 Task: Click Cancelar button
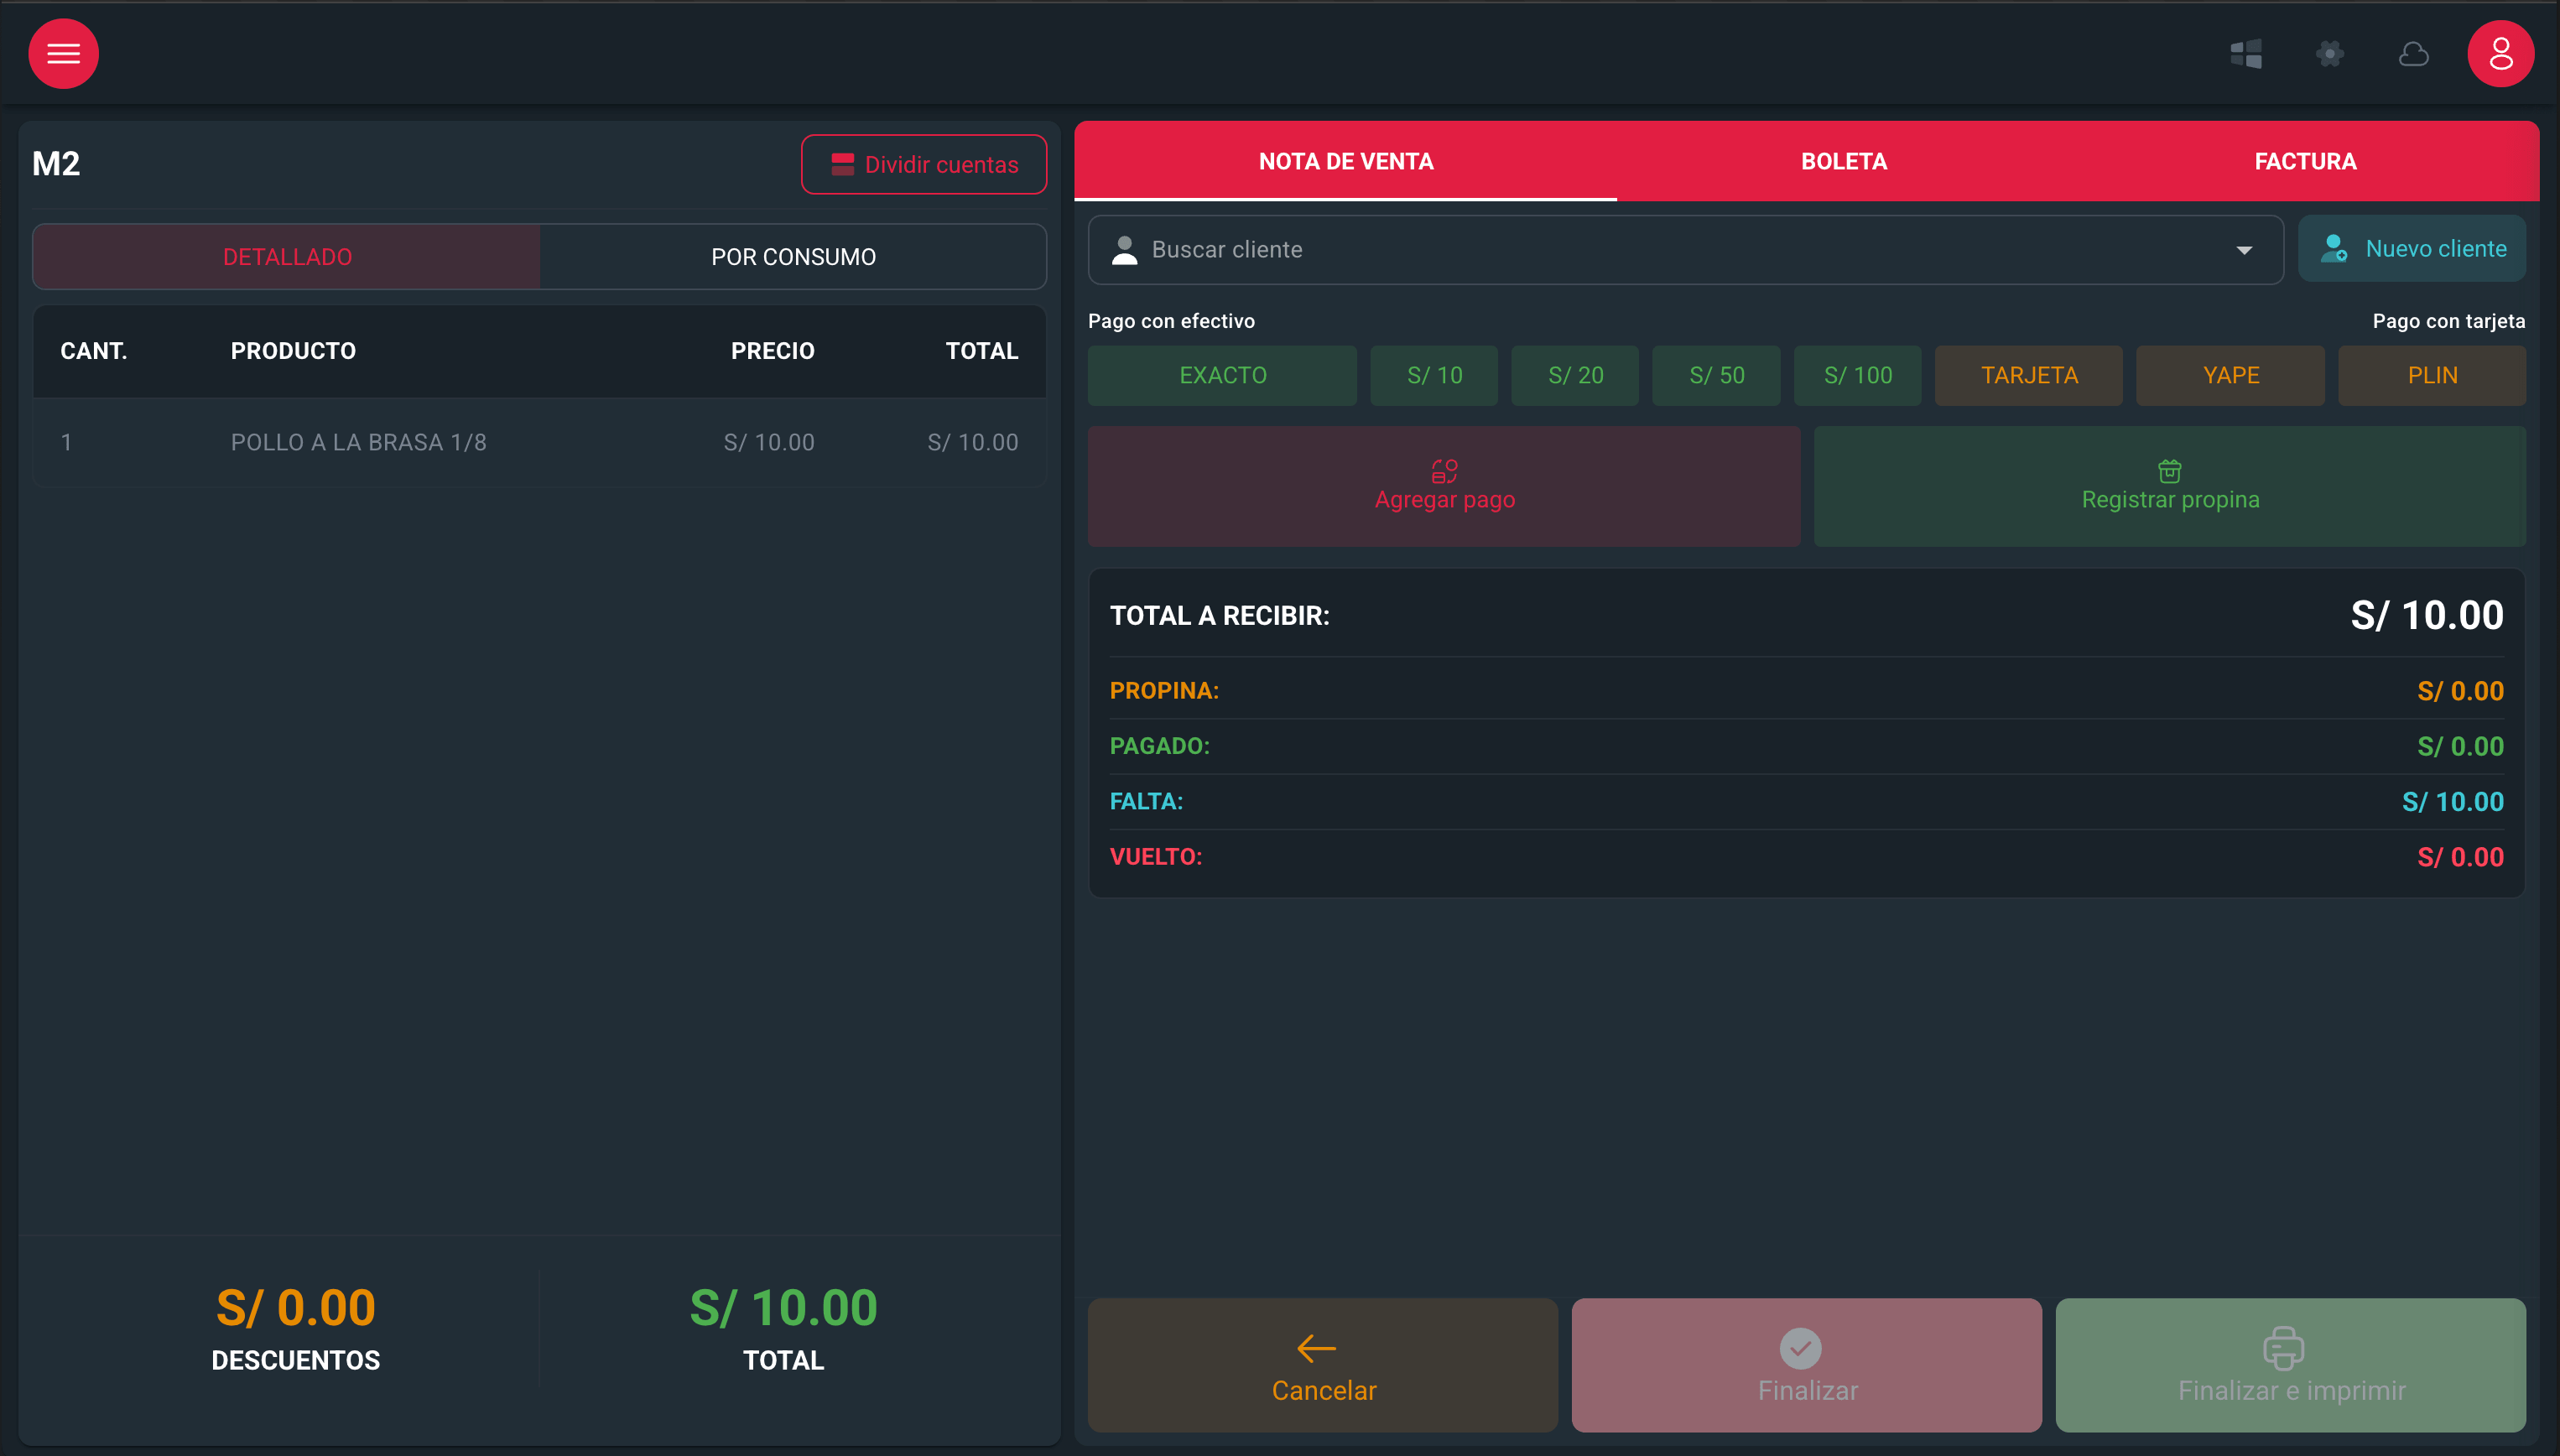pyautogui.click(x=1323, y=1365)
